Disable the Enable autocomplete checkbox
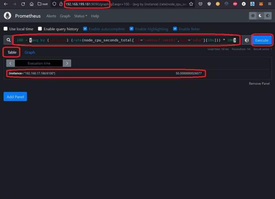Screen dimensions: 275x199 pyautogui.click(x=85, y=29)
